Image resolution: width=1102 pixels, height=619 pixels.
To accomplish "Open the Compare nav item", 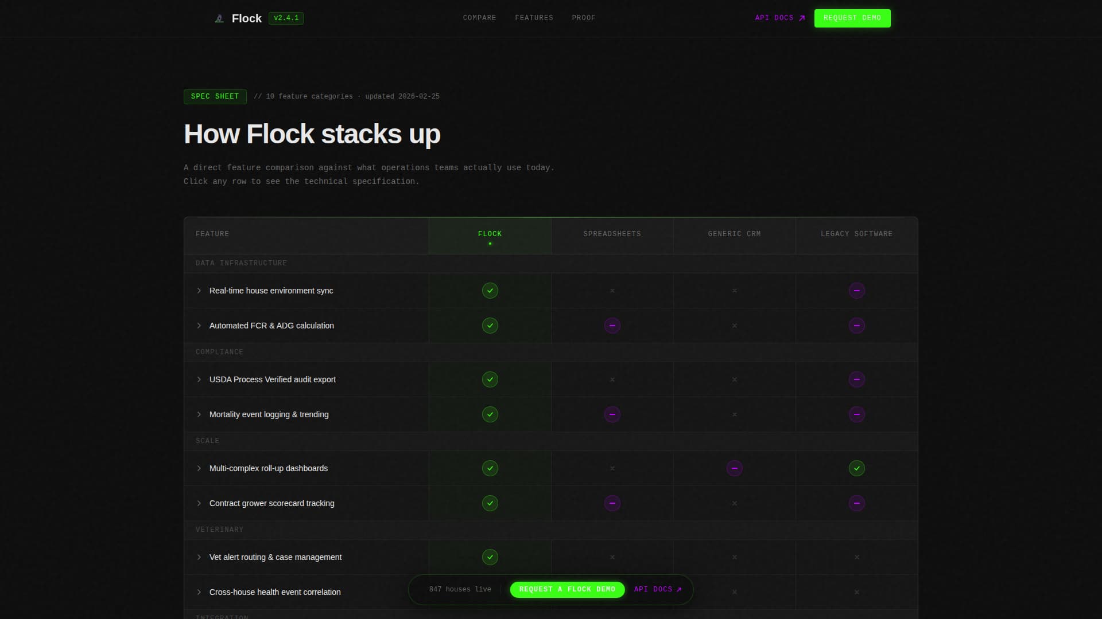I will click(479, 18).
